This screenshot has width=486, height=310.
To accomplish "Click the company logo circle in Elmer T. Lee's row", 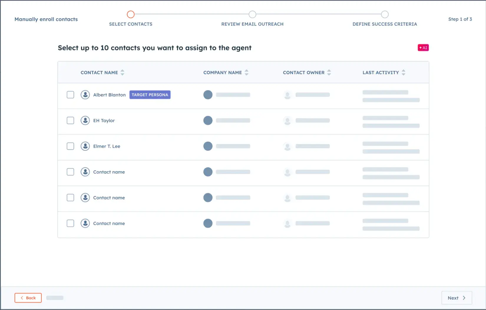I will point(208,146).
